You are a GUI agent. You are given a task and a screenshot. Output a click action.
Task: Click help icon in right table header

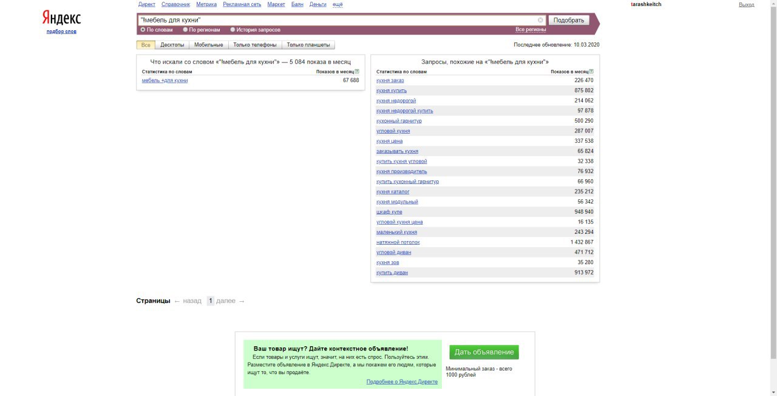[x=591, y=72]
